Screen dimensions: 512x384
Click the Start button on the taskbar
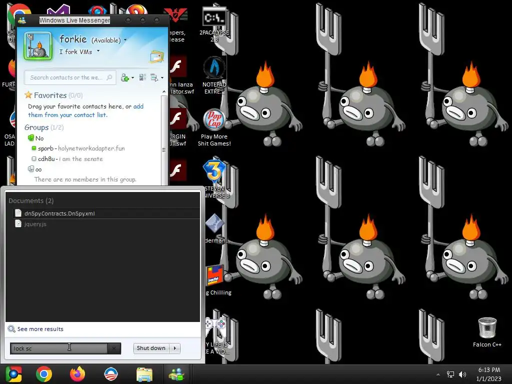[x=13, y=374]
